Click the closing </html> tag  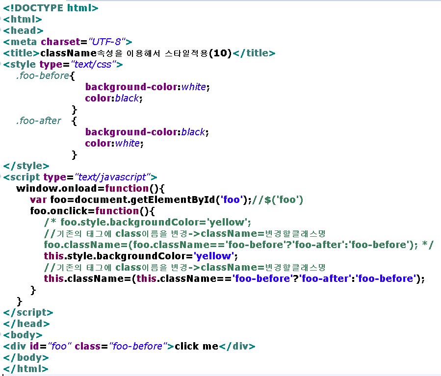pyautogui.click(x=26, y=369)
